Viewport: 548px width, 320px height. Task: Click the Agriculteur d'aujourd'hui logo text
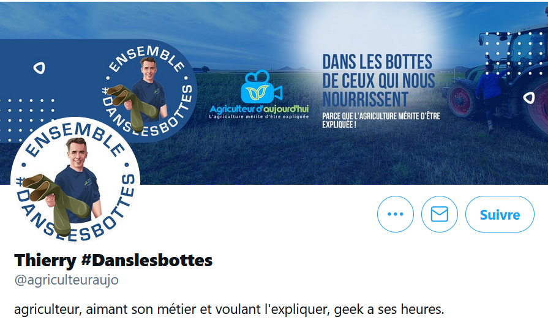pyautogui.click(x=258, y=110)
